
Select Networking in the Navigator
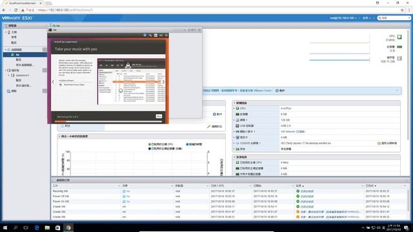click(x=14, y=91)
